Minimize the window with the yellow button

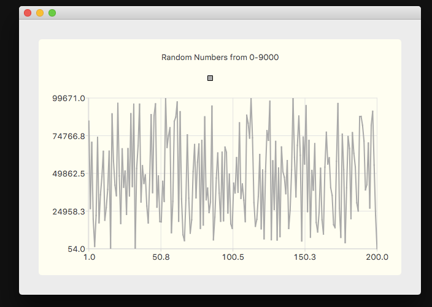(x=40, y=13)
